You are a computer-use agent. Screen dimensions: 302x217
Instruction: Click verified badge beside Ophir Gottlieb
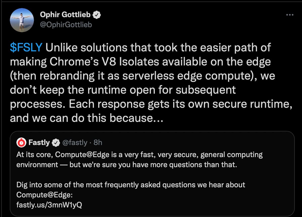click(x=97, y=15)
